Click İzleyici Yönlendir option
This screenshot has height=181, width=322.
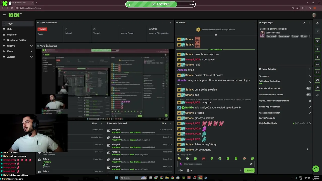[267, 118]
